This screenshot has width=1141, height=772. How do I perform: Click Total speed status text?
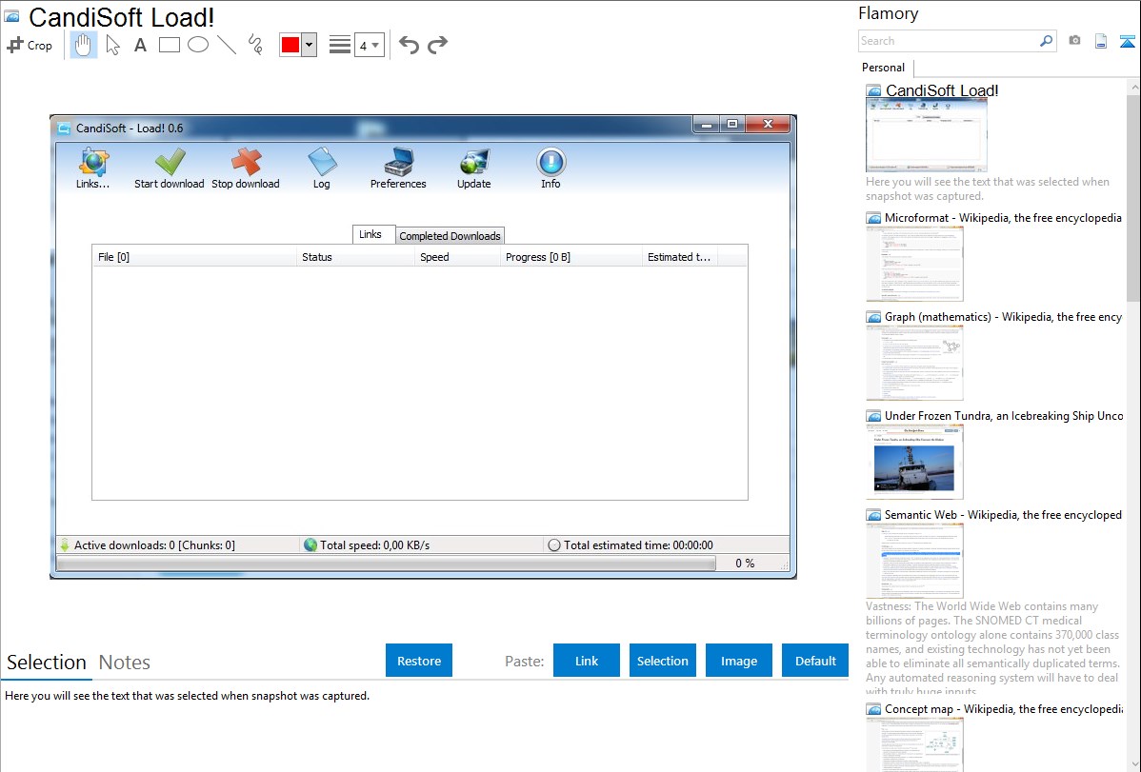(374, 545)
